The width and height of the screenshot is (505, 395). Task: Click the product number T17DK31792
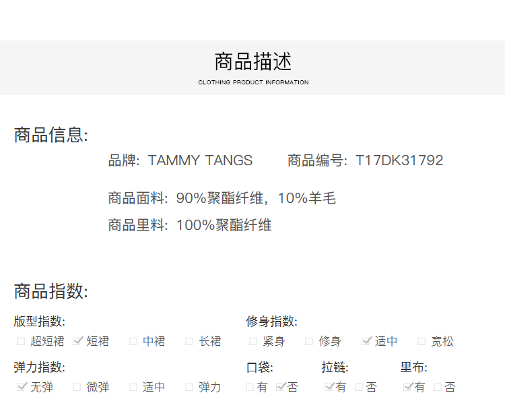(x=399, y=160)
